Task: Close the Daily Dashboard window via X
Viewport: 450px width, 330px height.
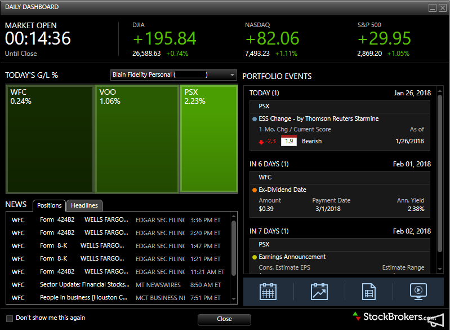Action: [443, 8]
